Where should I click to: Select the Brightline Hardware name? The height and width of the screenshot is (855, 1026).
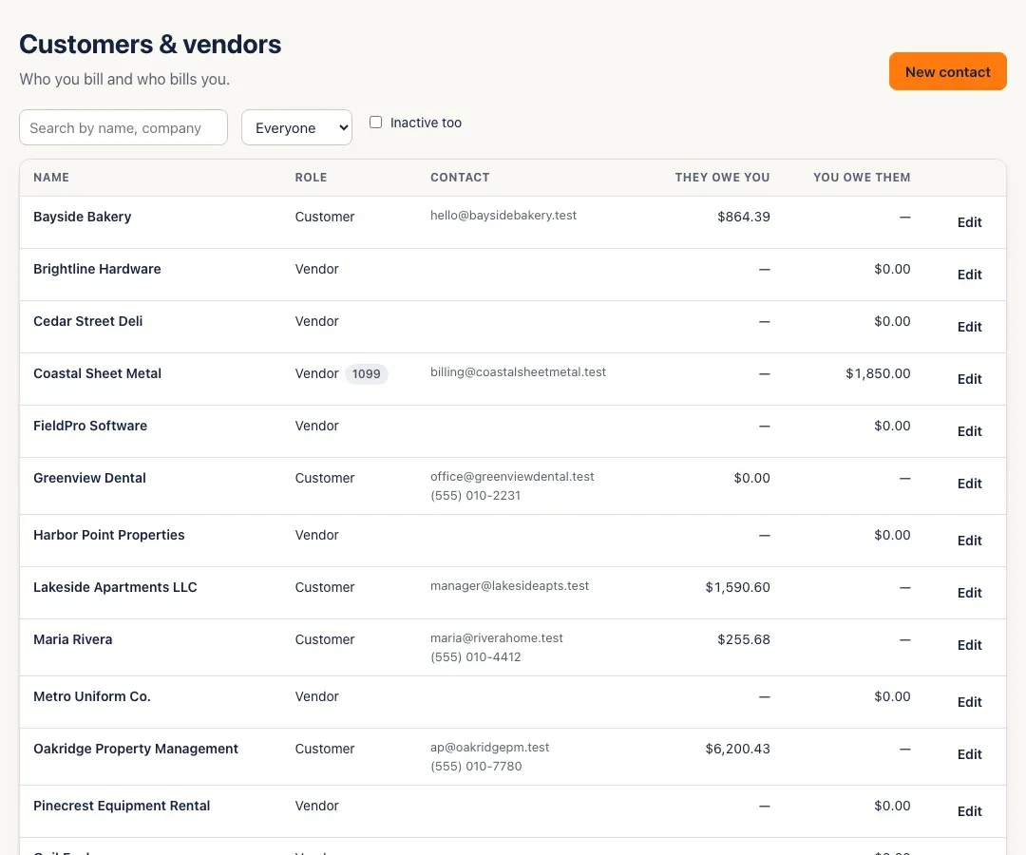click(x=97, y=269)
